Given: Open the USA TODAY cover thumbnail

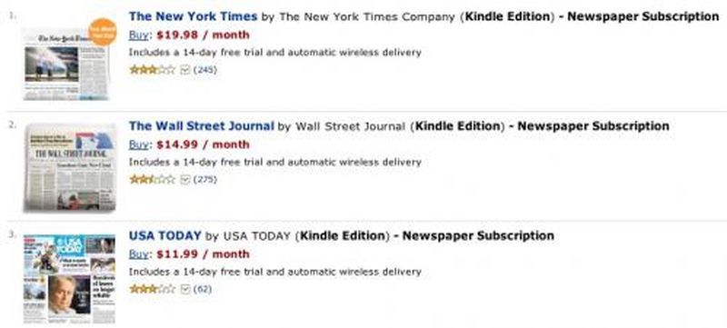Looking at the screenshot, I should tap(69, 279).
